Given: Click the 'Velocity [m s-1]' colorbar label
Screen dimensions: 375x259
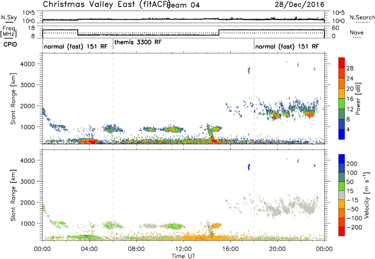Looking at the screenshot, I should pyautogui.click(x=366, y=195).
